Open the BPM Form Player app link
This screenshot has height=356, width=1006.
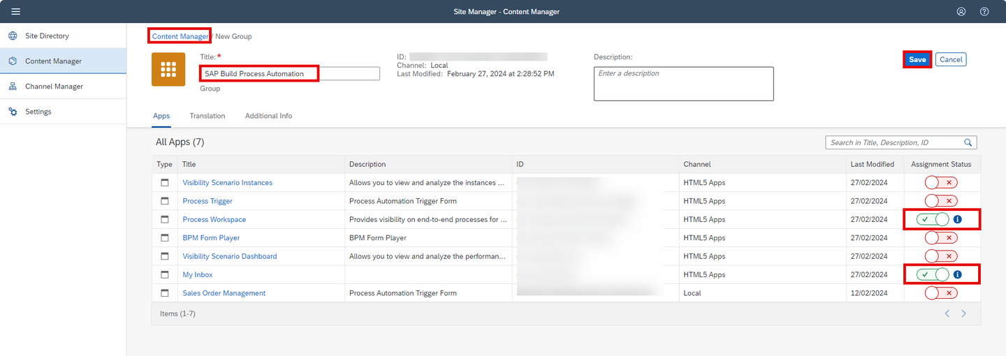tap(211, 238)
